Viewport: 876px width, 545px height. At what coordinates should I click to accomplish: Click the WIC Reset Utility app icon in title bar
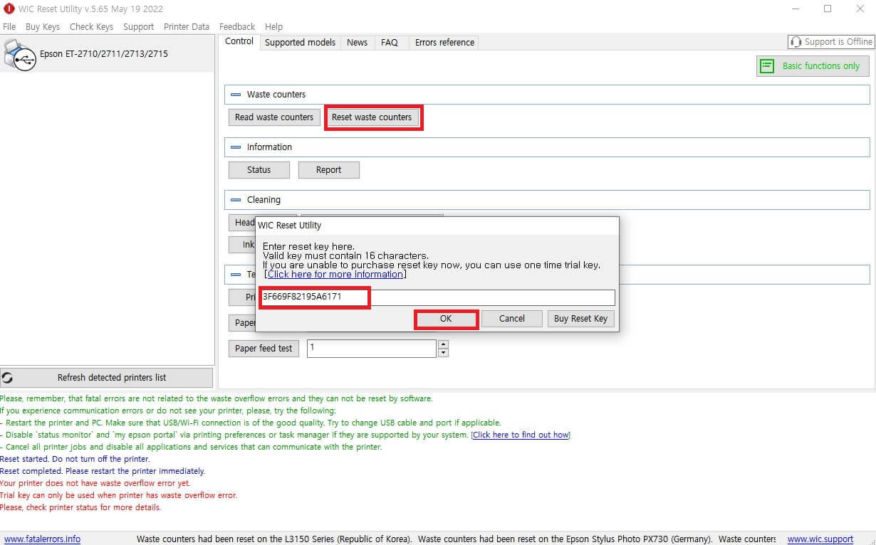coord(9,9)
